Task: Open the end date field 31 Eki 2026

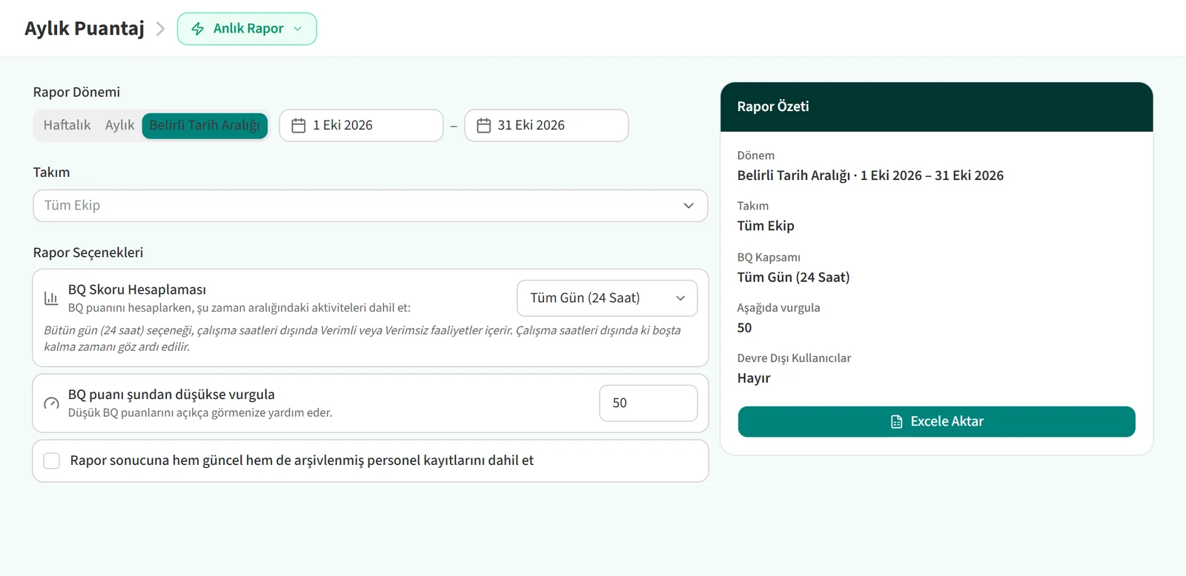Action: [546, 126]
